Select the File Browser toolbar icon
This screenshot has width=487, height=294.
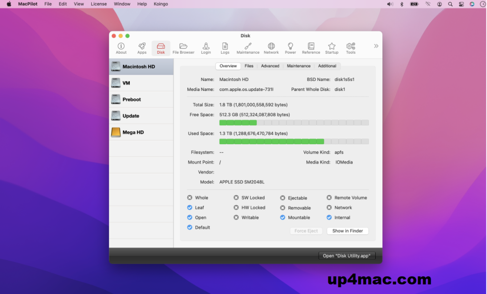[183, 47]
